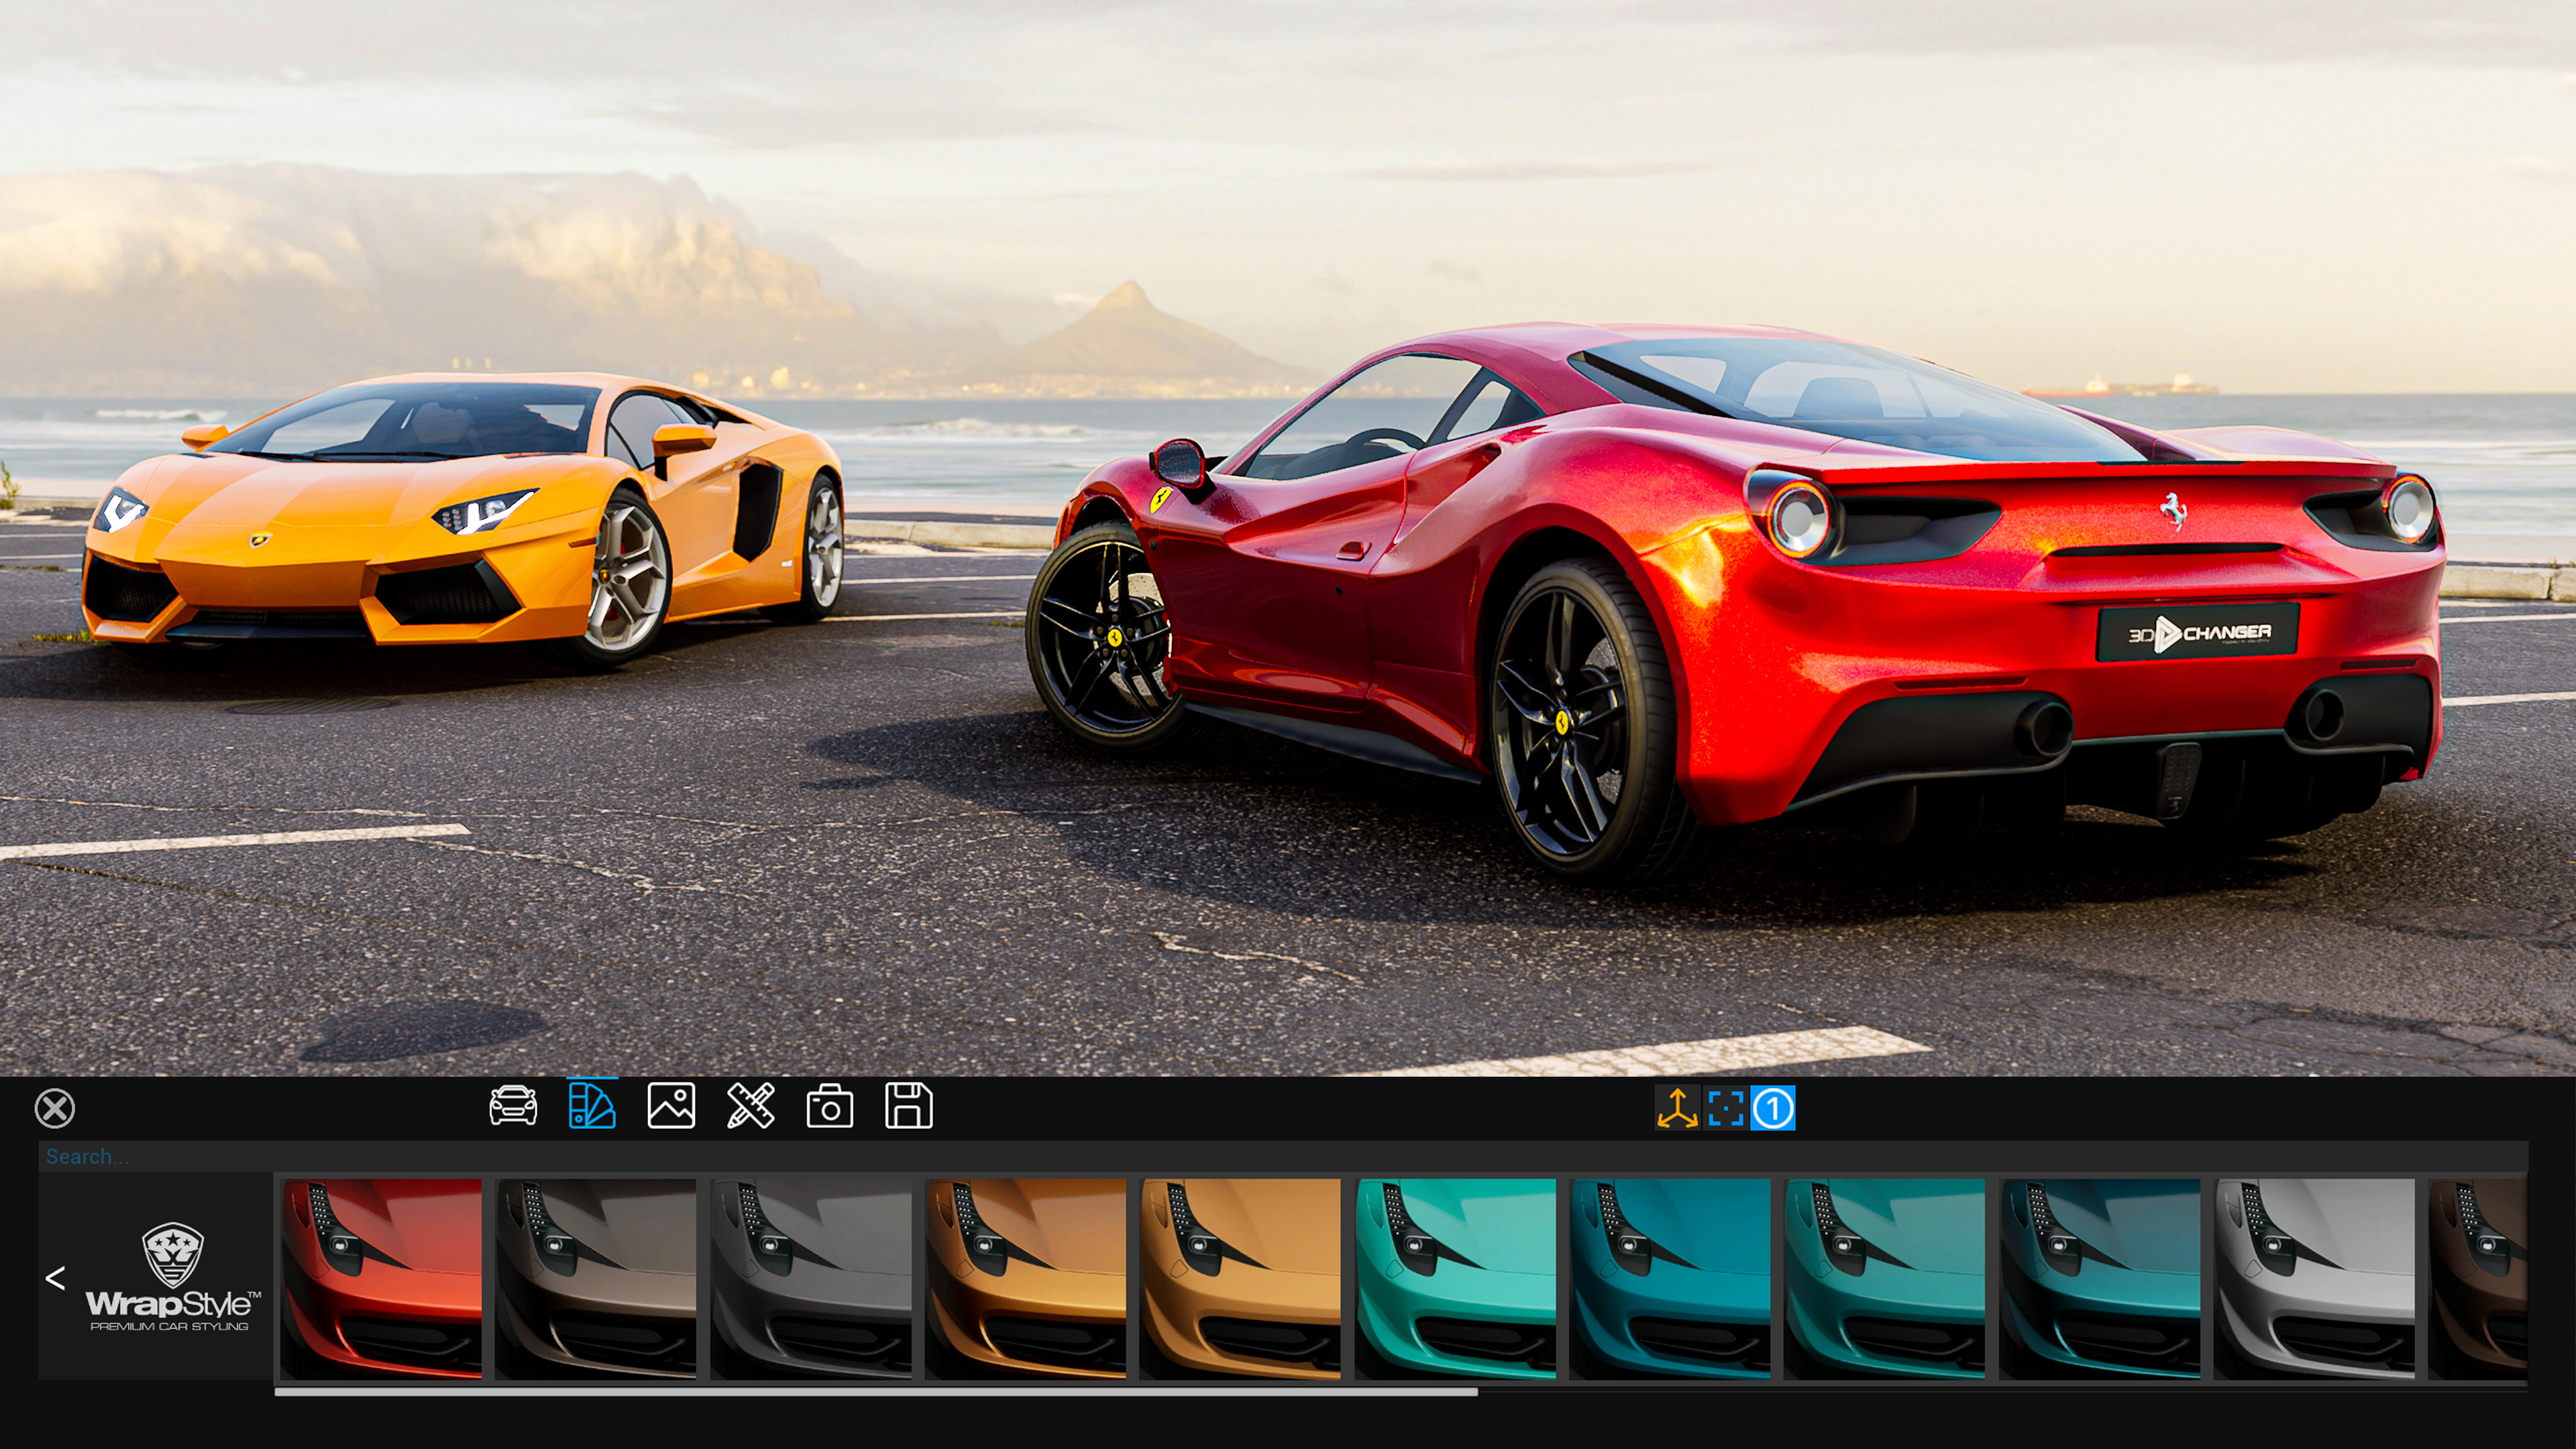The image size is (2576, 1449).
Task: Close the panel with the X icon
Action: pyautogui.click(x=55, y=1108)
